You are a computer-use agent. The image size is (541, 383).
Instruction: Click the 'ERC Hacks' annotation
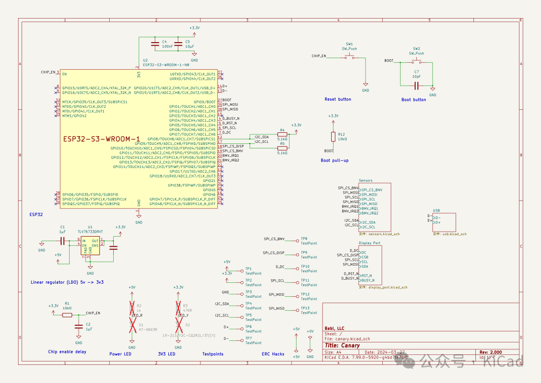pos(273,354)
